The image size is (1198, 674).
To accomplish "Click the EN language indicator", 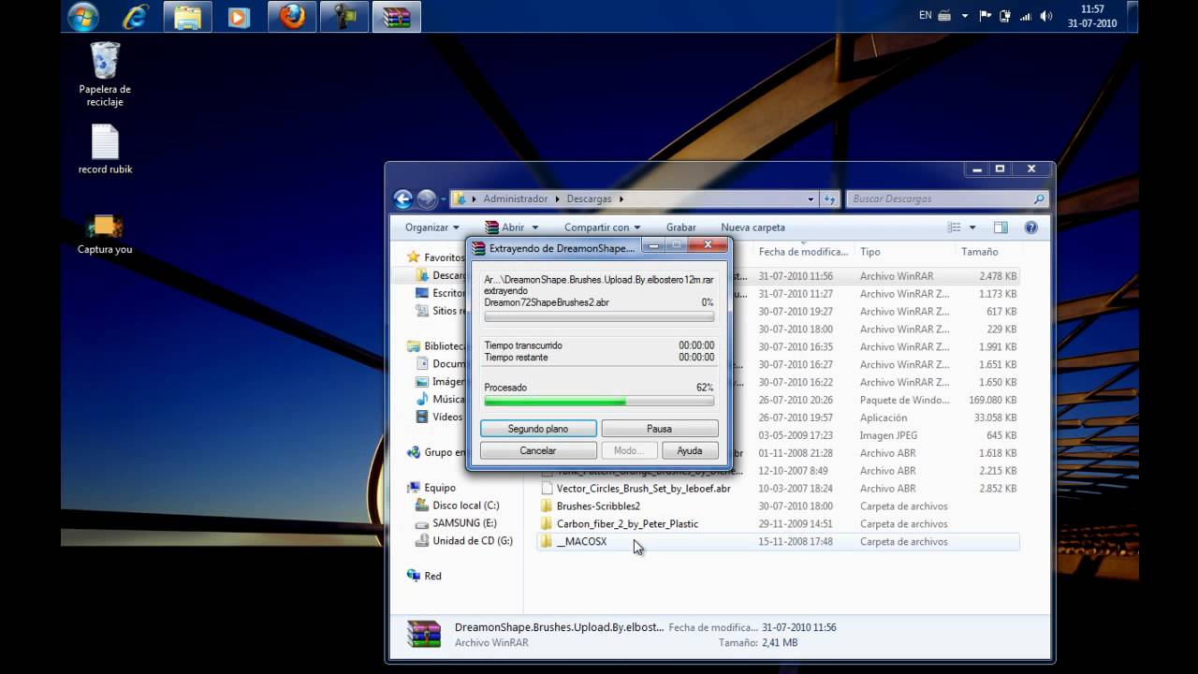I will click(x=925, y=16).
